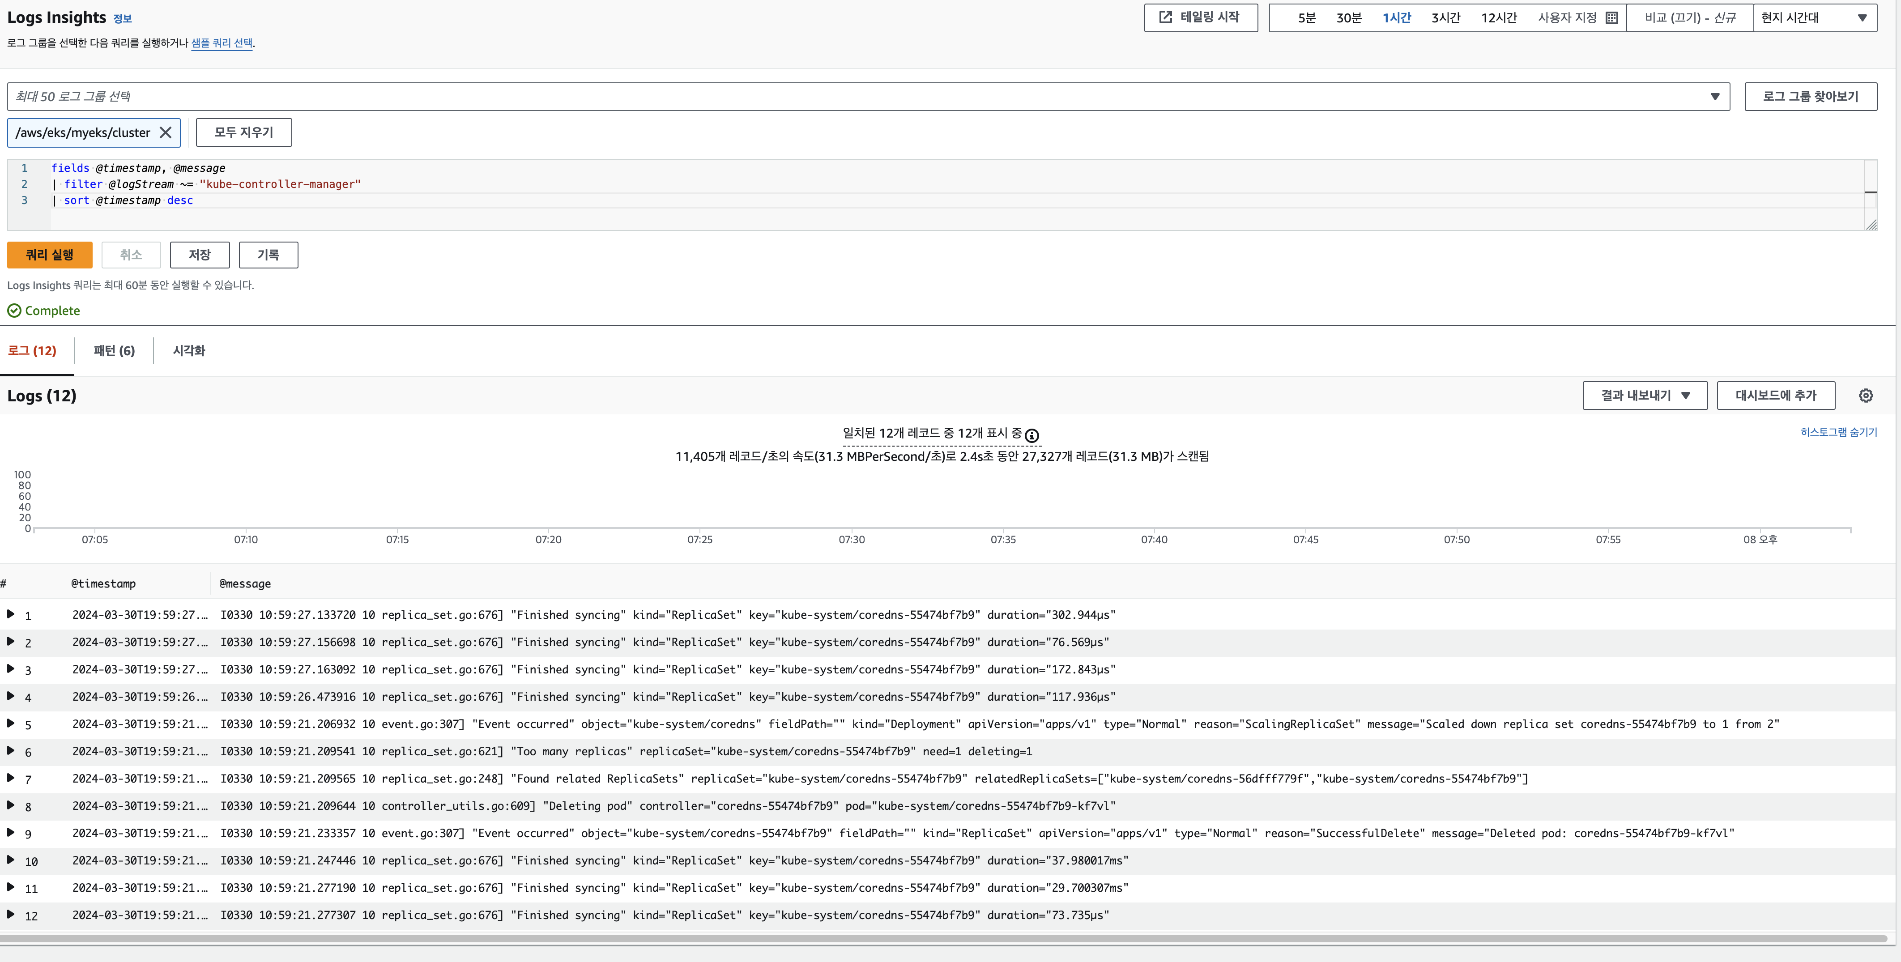
Task: Expand log row 8 Deleting pod entry
Action: point(10,805)
